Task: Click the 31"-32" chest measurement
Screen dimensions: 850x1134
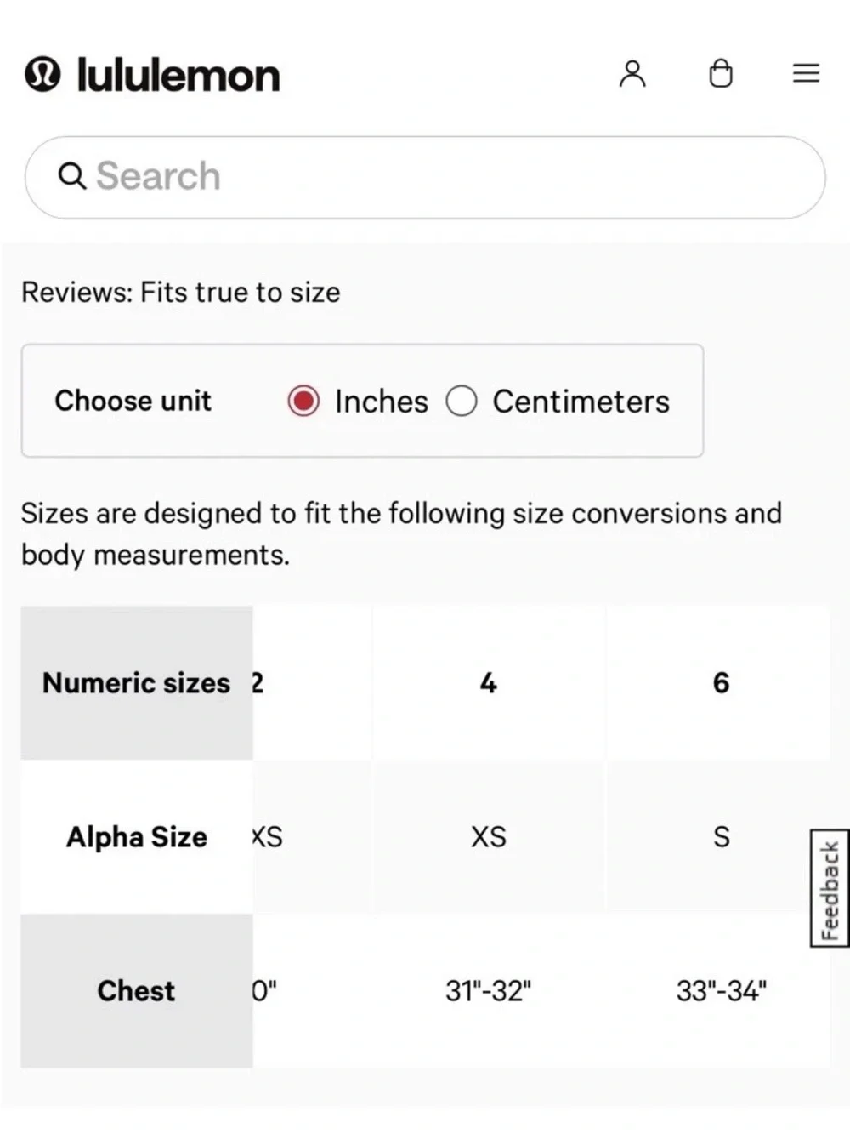Action: [489, 991]
